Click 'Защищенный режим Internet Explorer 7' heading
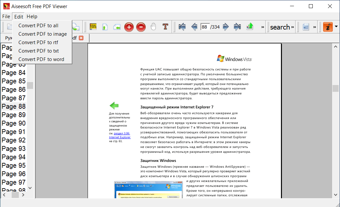The image size is (340, 207). coord(177,107)
